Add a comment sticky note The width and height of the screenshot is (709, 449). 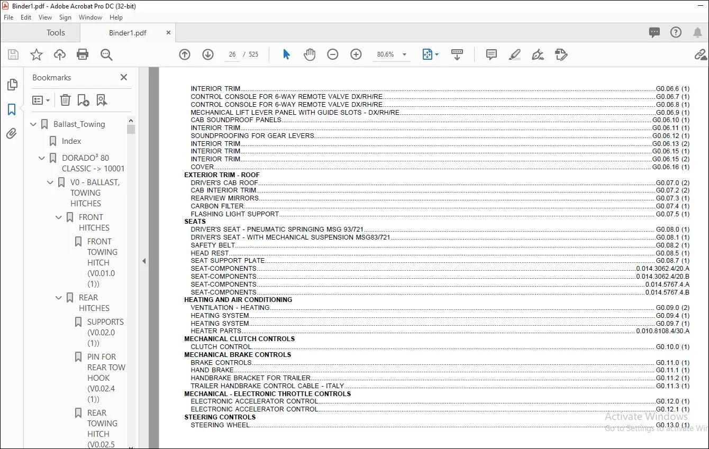(492, 54)
